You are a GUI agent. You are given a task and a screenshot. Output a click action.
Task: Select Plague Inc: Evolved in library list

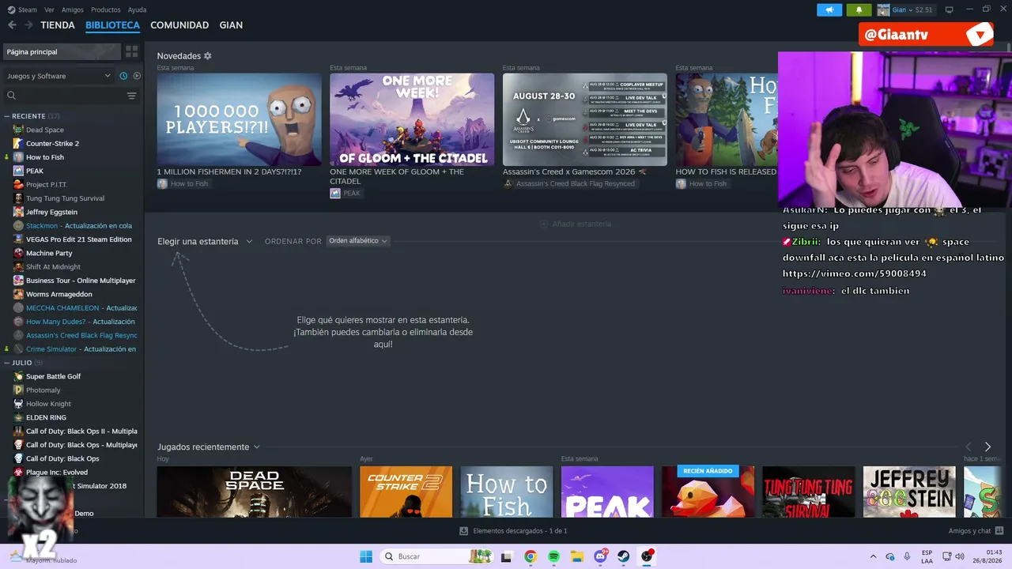click(57, 473)
